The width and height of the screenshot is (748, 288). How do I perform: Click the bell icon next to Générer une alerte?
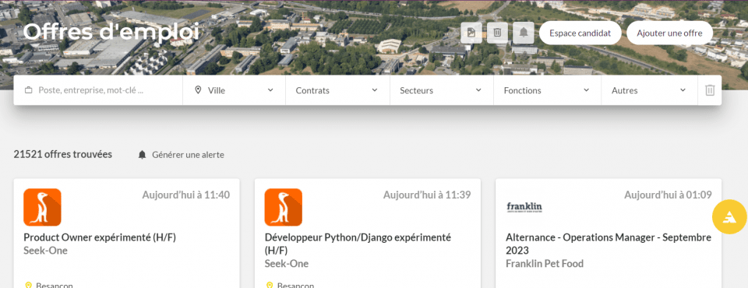pos(142,155)
